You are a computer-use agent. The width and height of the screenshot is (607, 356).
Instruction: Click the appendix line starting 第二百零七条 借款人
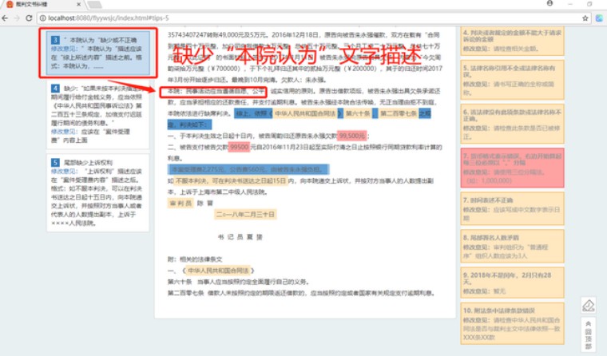(301, 293)
